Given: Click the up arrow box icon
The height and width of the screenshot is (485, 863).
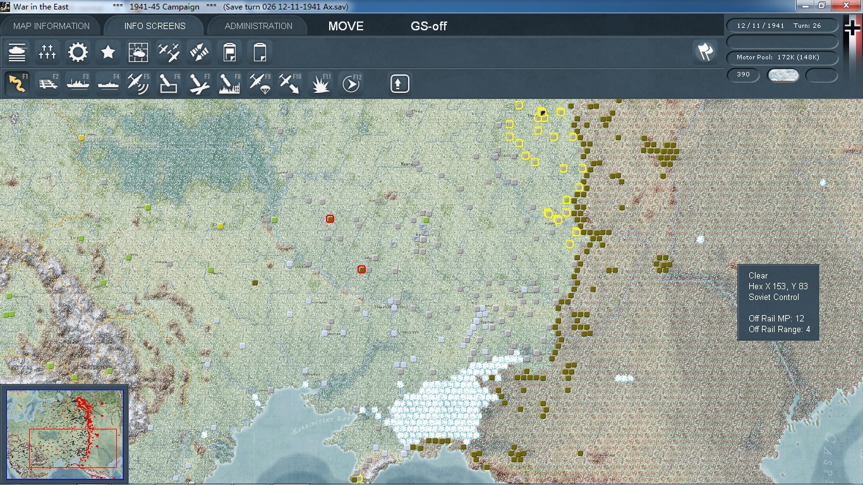Looking at the screenshot, I should 399,83.
